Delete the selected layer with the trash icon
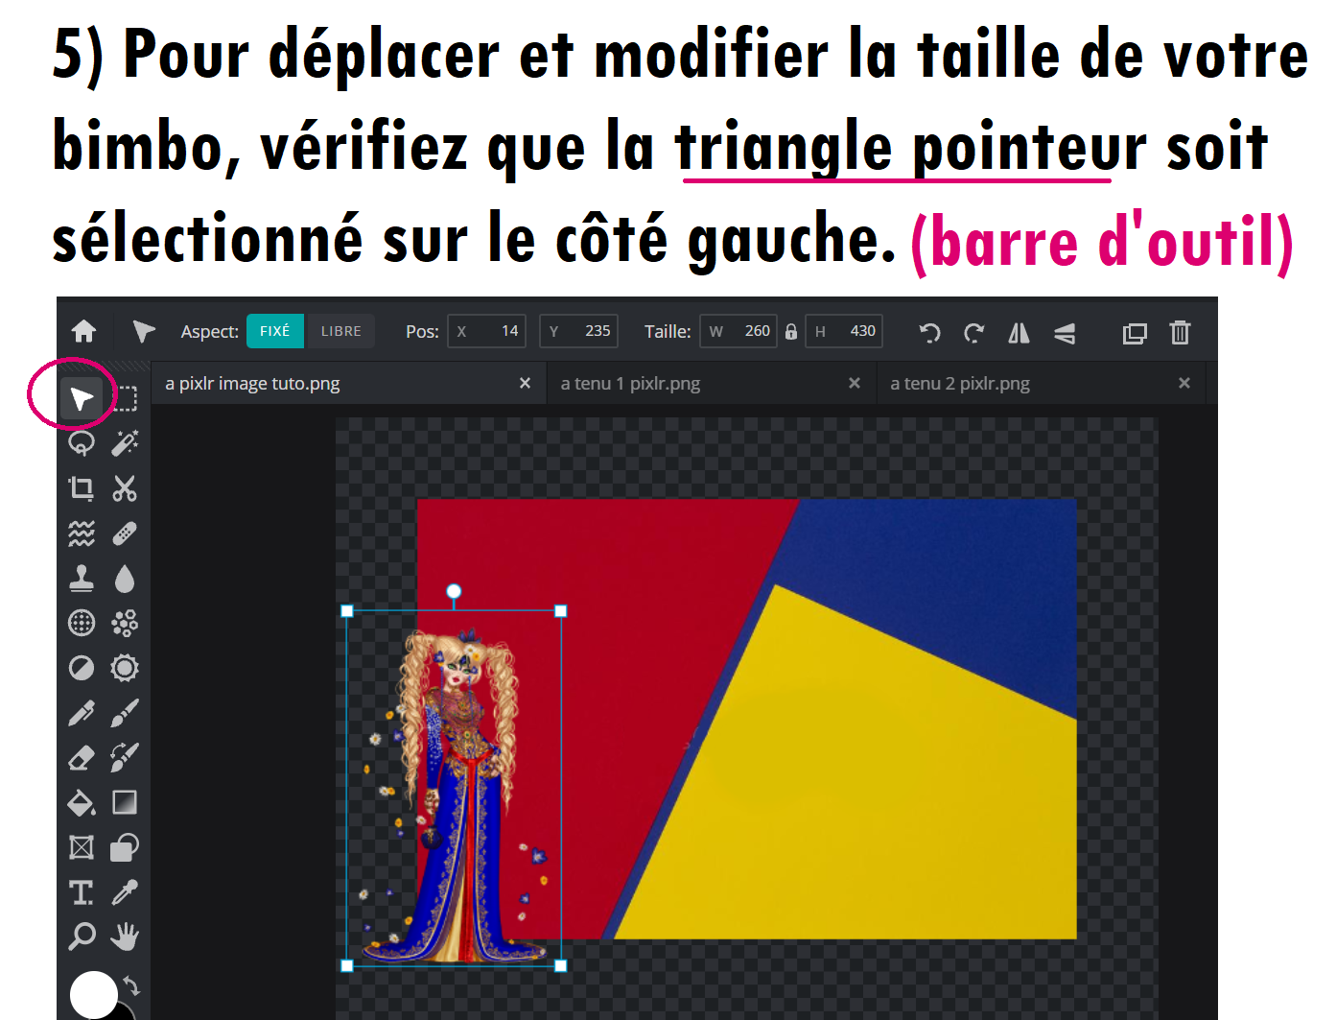Viewport: 1336px width, 1020px height. (1180, 332)
